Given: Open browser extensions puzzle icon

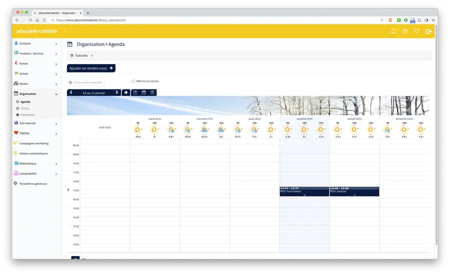Looking at the screenshot, I should 419,20.
